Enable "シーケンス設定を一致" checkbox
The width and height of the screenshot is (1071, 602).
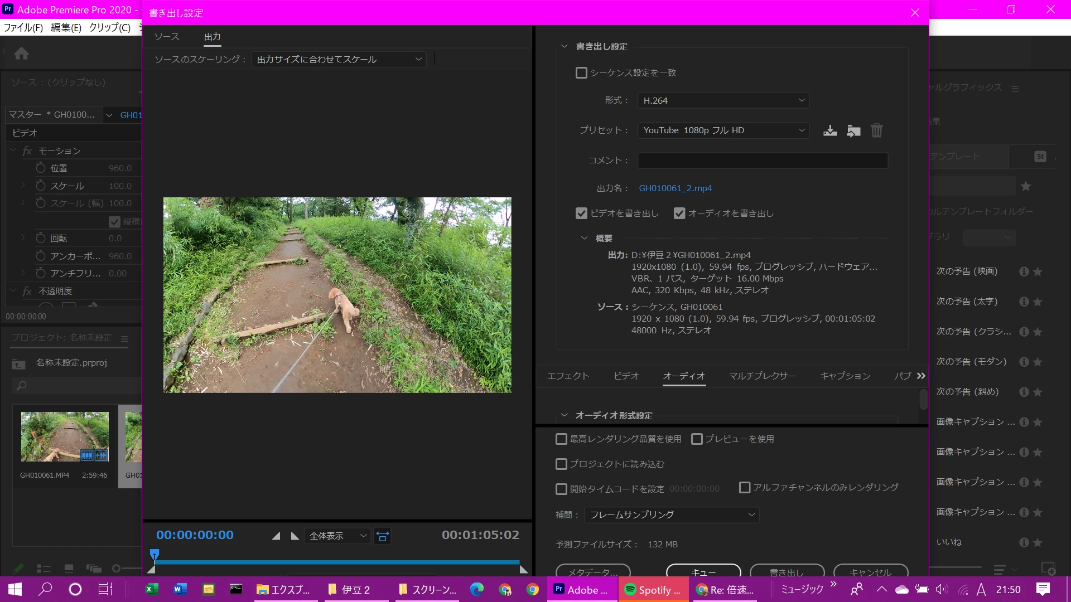pyautogui.click(x=581, y=73)
